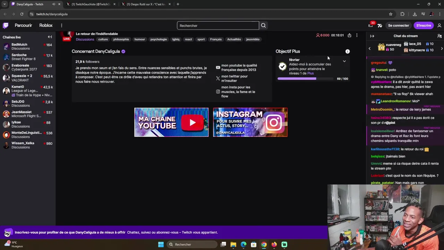Viewport: 444px width, 250px height.
Task: Open Evaboreale Cyberpunk 2077 channel
Action: [x=28, y=67]
